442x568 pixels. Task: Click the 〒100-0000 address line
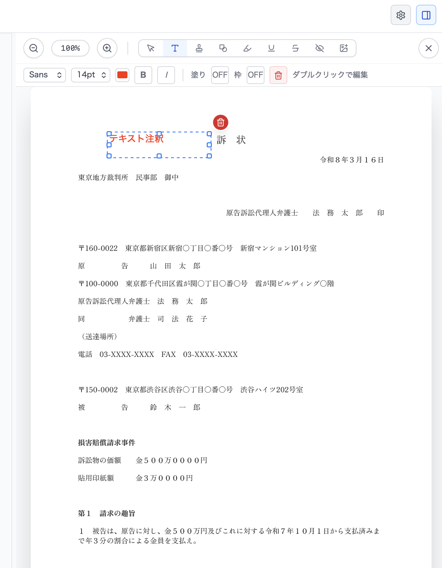tap(206, 284)
